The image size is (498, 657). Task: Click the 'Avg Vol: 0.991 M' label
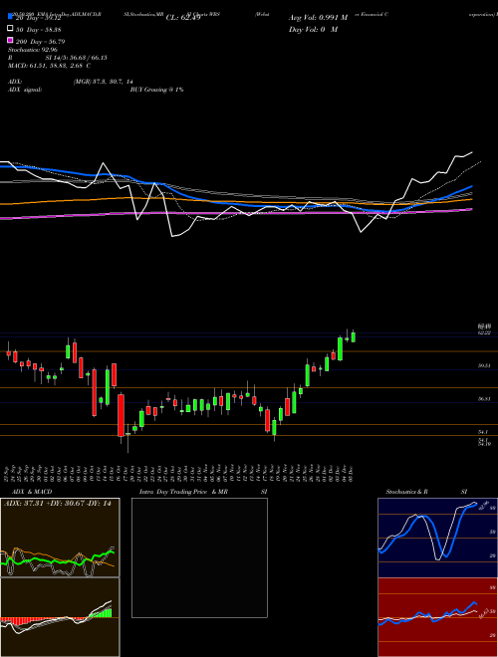tap(318, 18)
